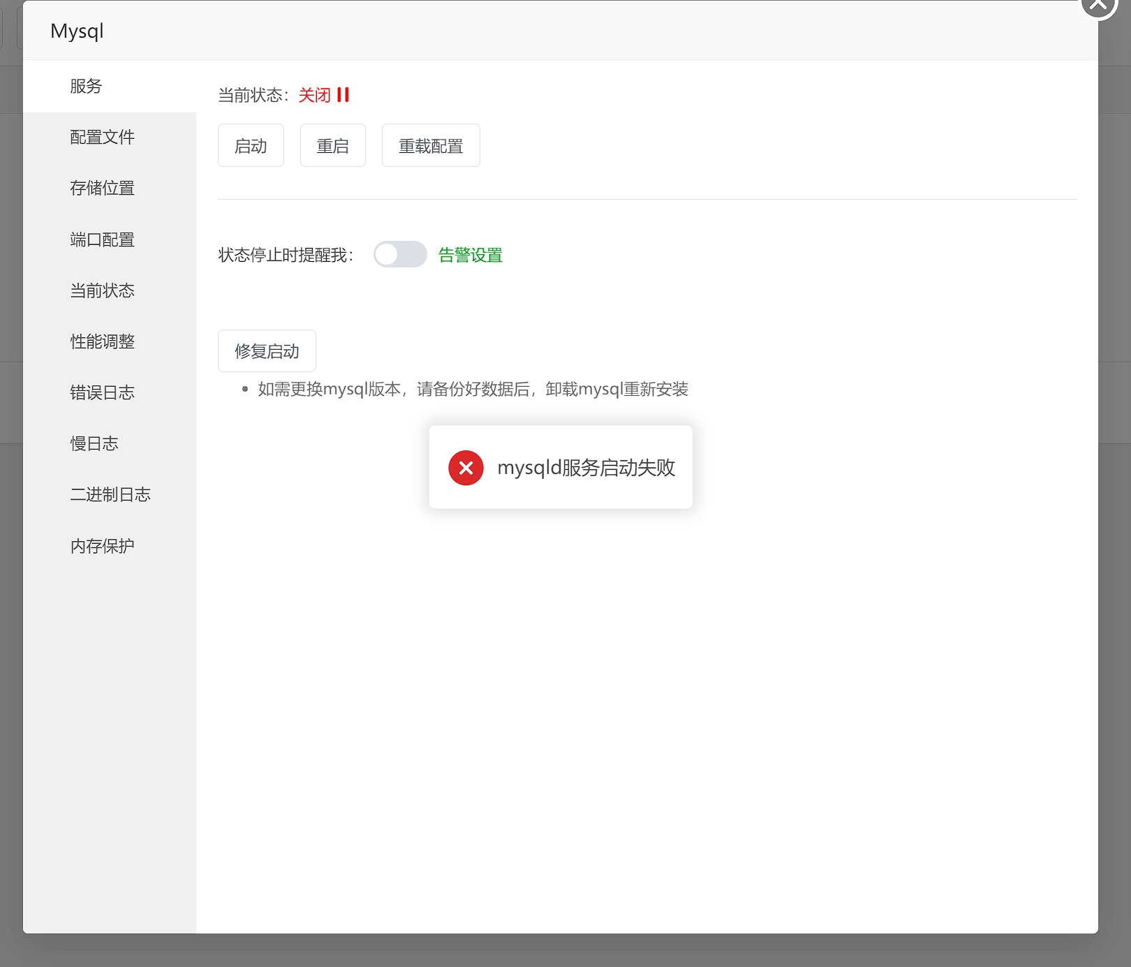Open the 内存保护 tab
The image size is (1131, 967).
(x=110, y=546)
